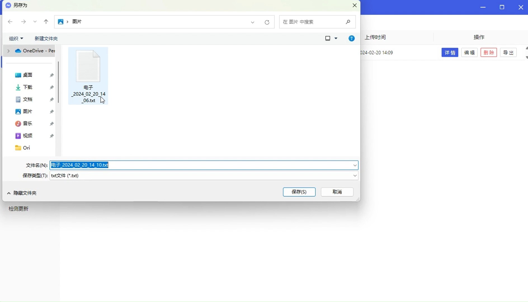The height and width of the screenshot is (302, 528).
Task: Go up one folder level
Action: point(46,22)
